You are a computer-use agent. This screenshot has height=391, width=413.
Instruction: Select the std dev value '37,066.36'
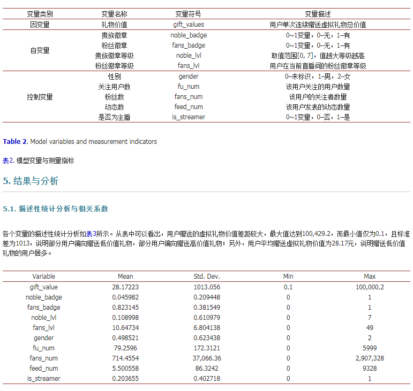click(207, 358)
